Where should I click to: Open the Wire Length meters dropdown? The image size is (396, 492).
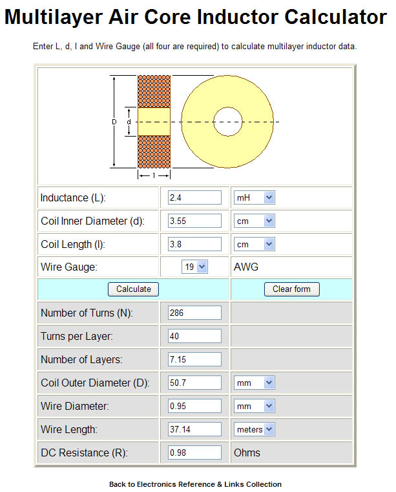point(254,429)
